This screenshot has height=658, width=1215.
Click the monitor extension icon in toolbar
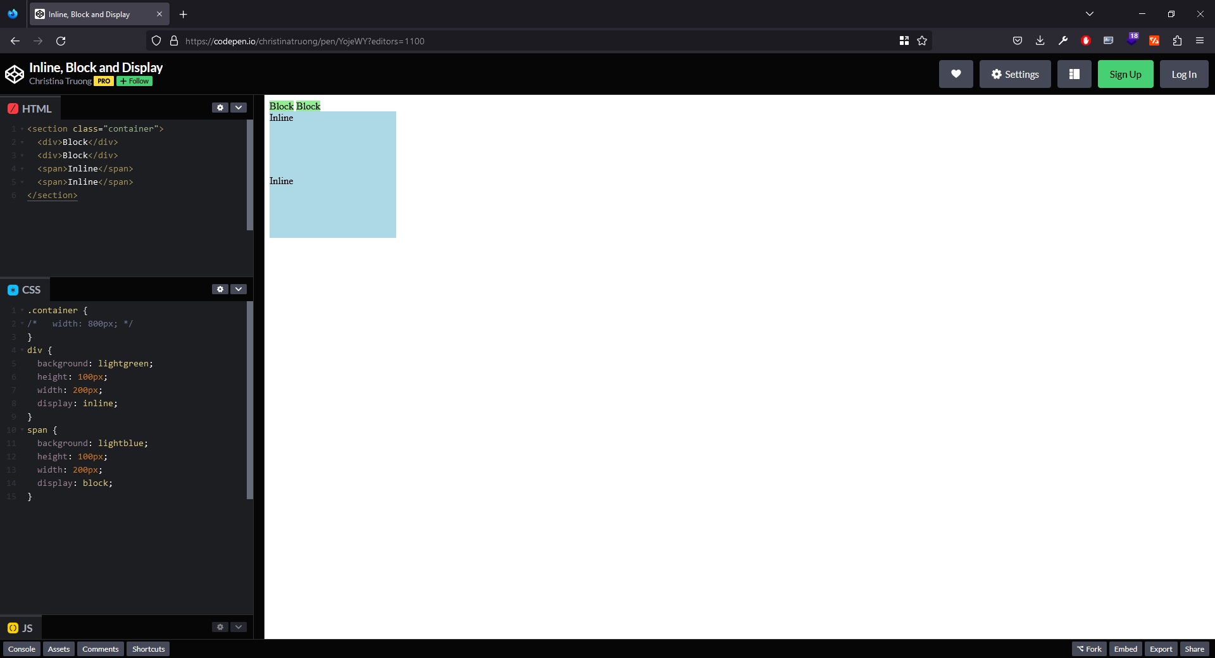coord(1109,41)
